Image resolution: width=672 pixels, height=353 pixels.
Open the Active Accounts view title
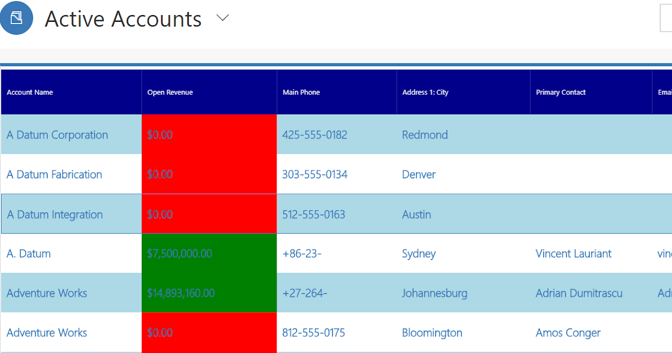(x=123, y=18)
